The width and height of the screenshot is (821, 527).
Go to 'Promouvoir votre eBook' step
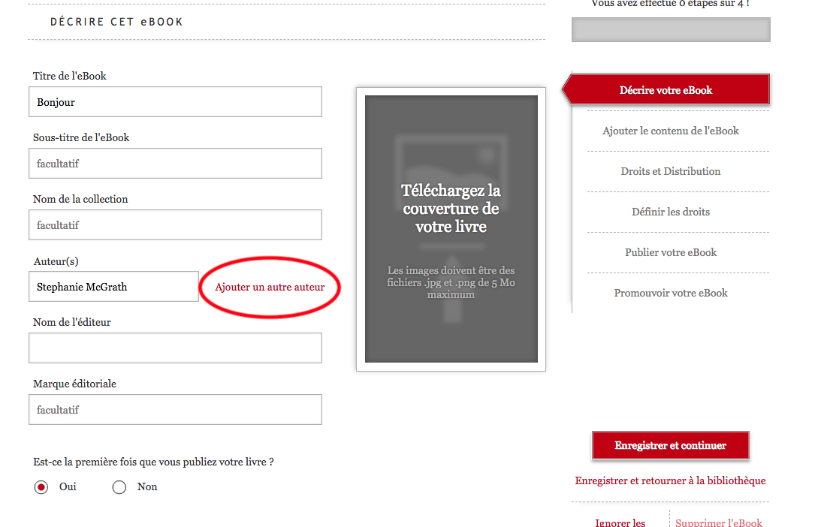(670, 293)
